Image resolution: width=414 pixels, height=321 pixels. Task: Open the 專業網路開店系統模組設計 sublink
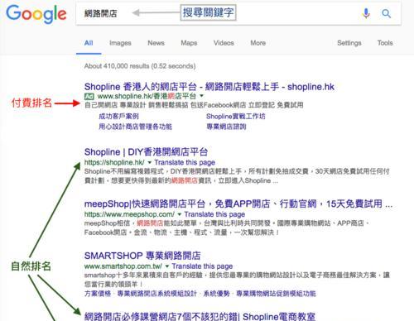pos(157,294)
